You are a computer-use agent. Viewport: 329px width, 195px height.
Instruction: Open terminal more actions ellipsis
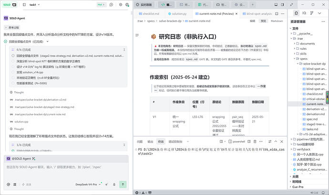261,141
